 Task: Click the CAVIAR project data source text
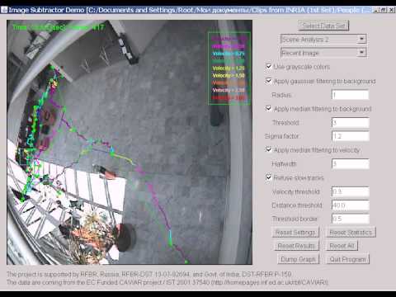tap(167, 282)
